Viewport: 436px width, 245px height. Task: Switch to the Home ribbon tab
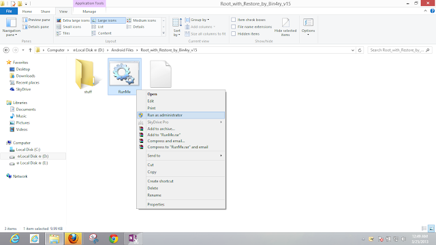pyautogui.click(x=27, y=12)
